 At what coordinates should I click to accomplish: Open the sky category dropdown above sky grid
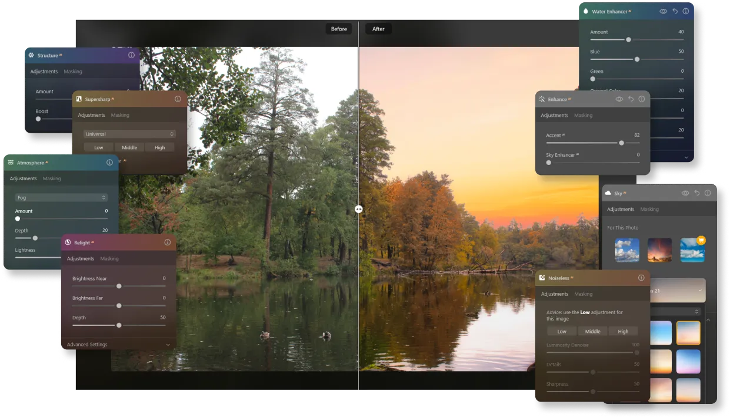(675, 312)
